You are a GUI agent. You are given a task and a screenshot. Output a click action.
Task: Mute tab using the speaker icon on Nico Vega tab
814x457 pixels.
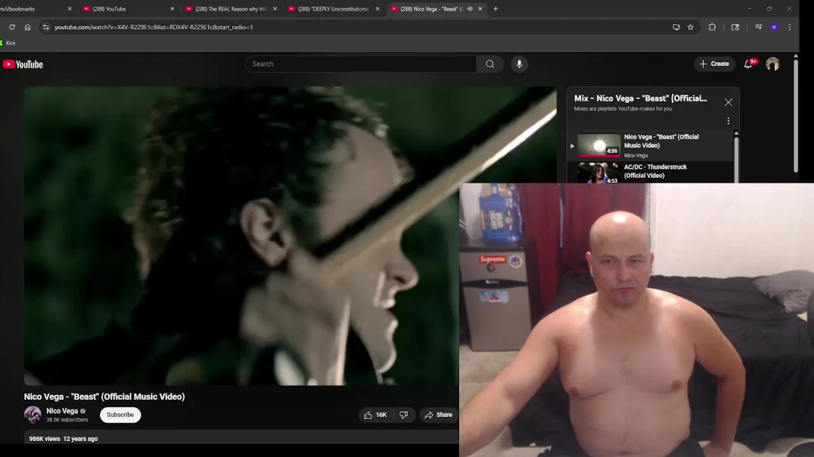[470, 9]
